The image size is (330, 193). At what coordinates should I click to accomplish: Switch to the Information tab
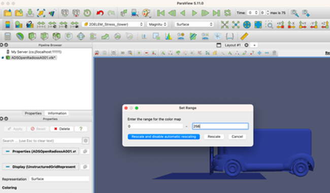click(57, 113)
